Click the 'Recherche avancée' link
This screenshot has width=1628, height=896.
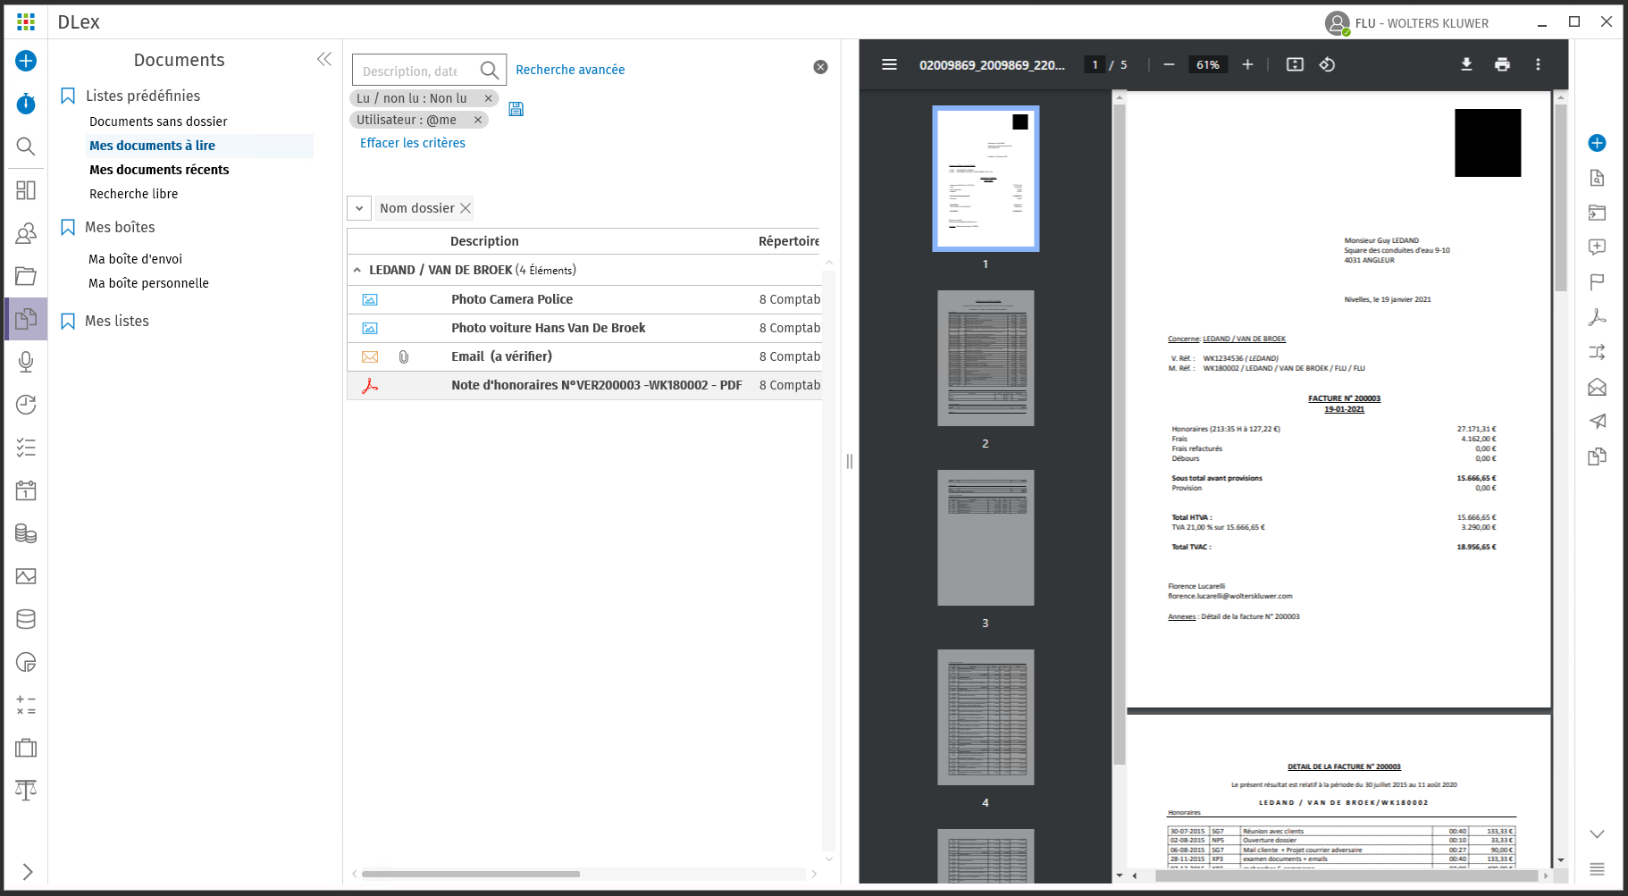[x=570, y=70]
